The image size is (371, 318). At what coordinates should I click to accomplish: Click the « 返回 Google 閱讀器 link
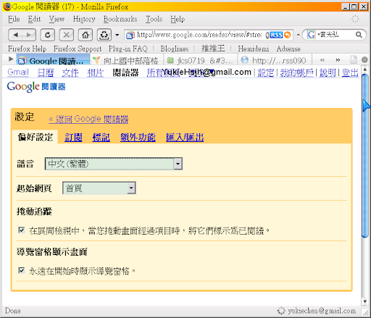(88, 119)
